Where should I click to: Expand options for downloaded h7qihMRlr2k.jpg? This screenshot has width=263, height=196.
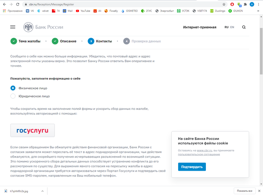coord(42,191)
